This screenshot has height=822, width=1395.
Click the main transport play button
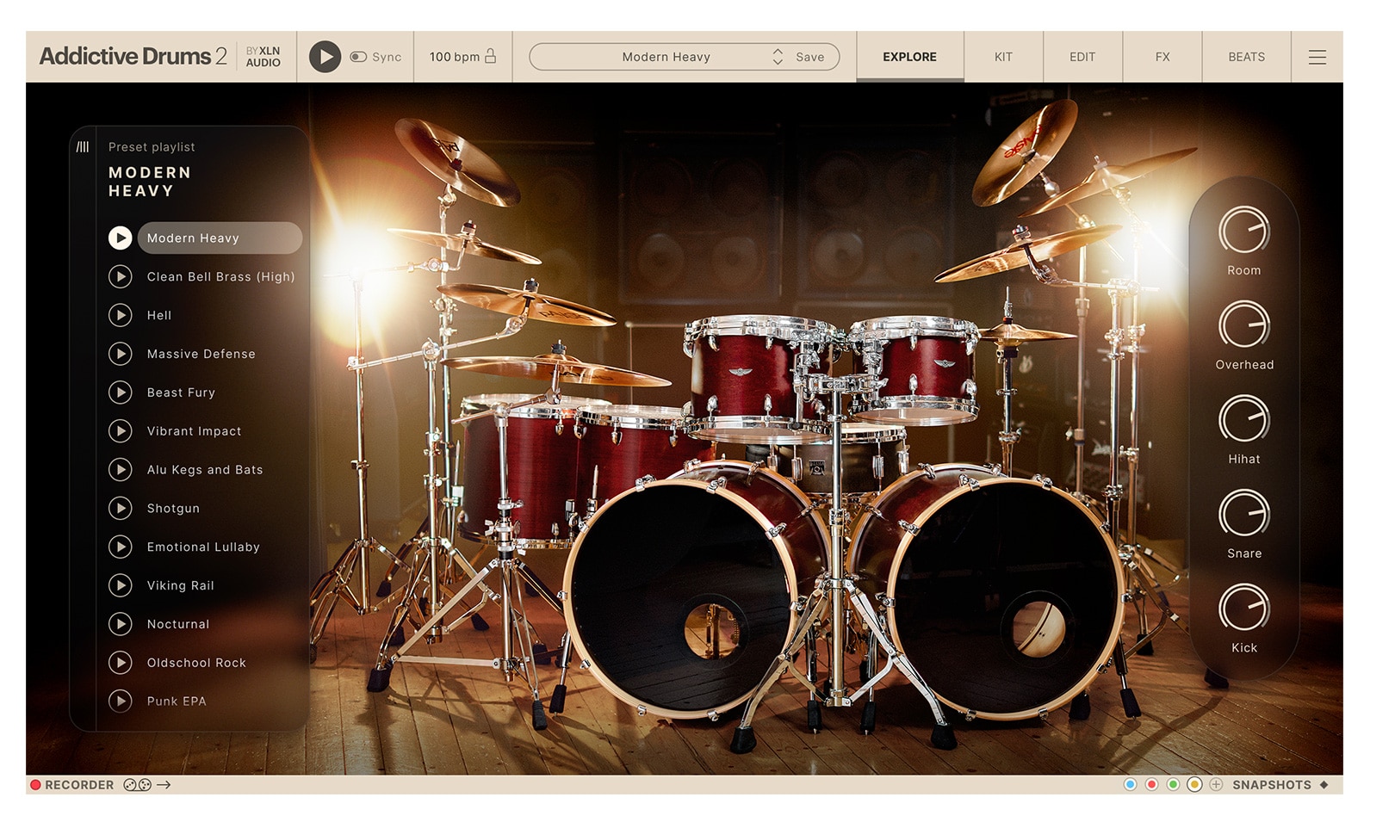click(325, 57)
